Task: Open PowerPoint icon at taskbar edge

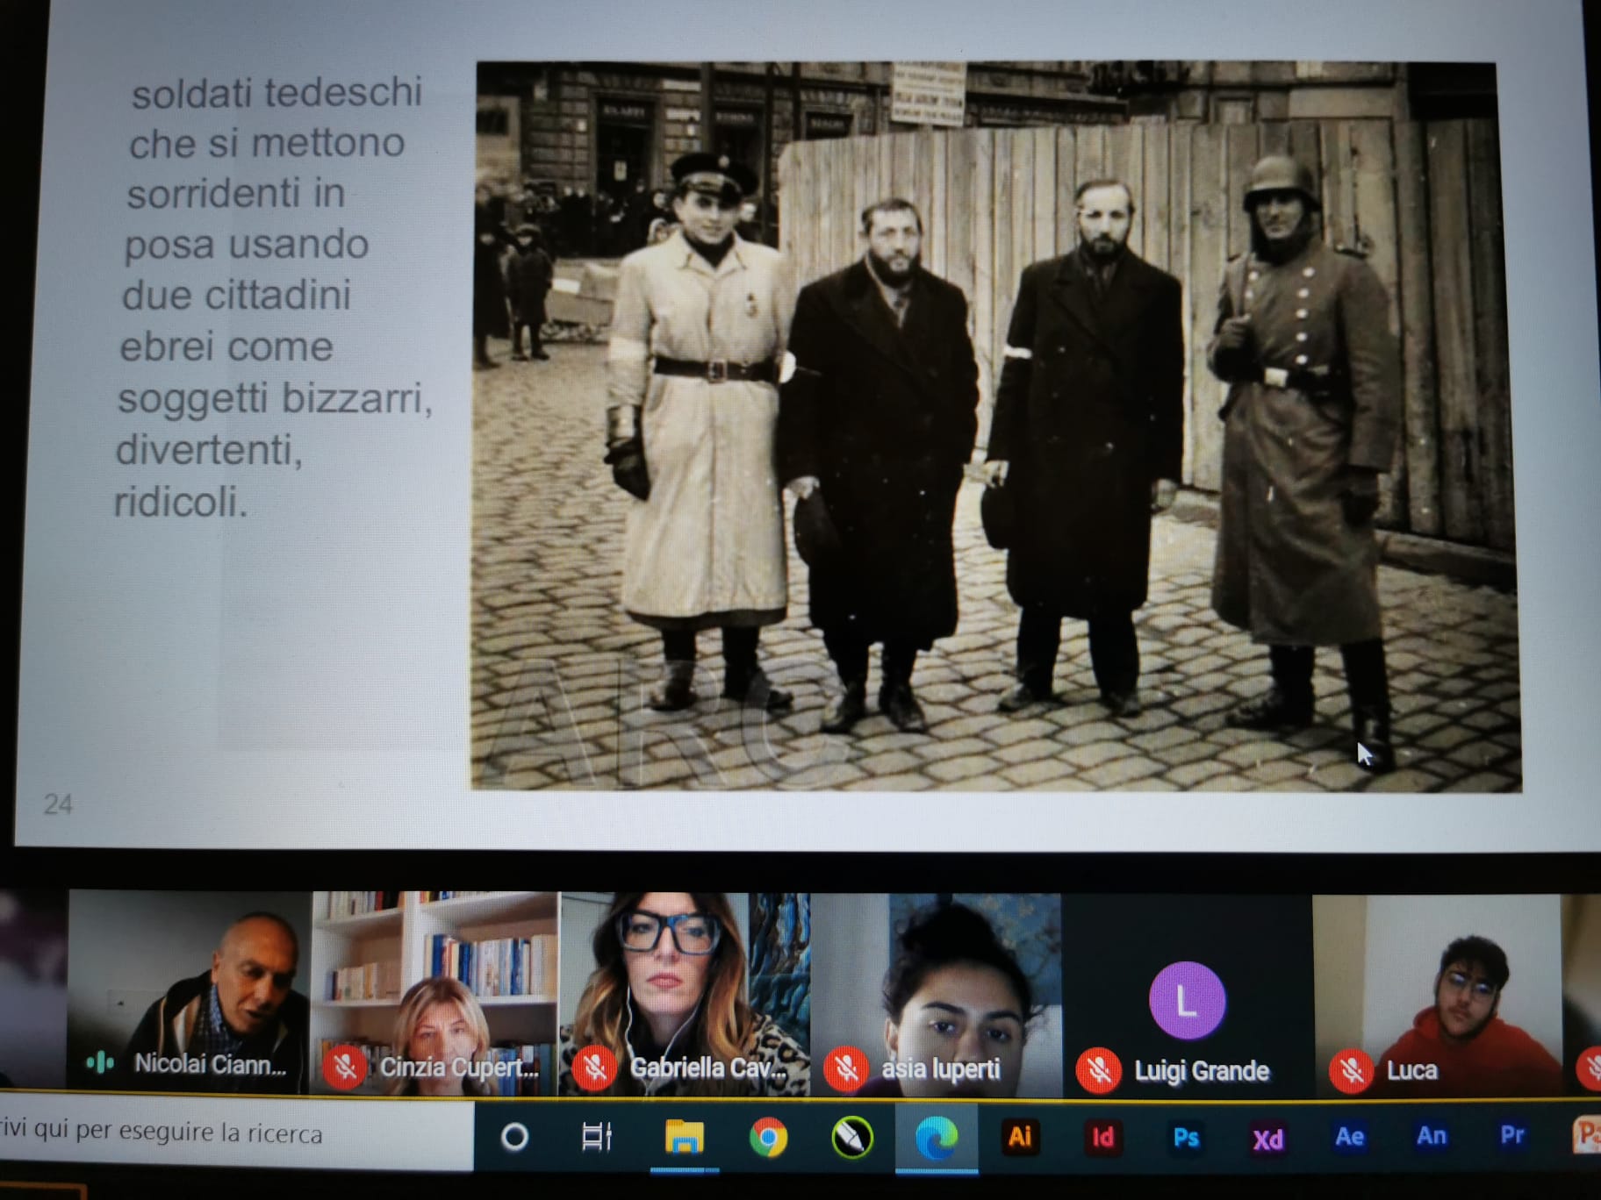Action: tap(1587, 1134)
